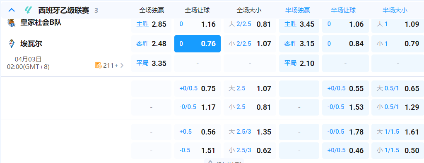Pick 小 1/1.5 at 0.50
This screenshot has height=163, width=424.
398,150
